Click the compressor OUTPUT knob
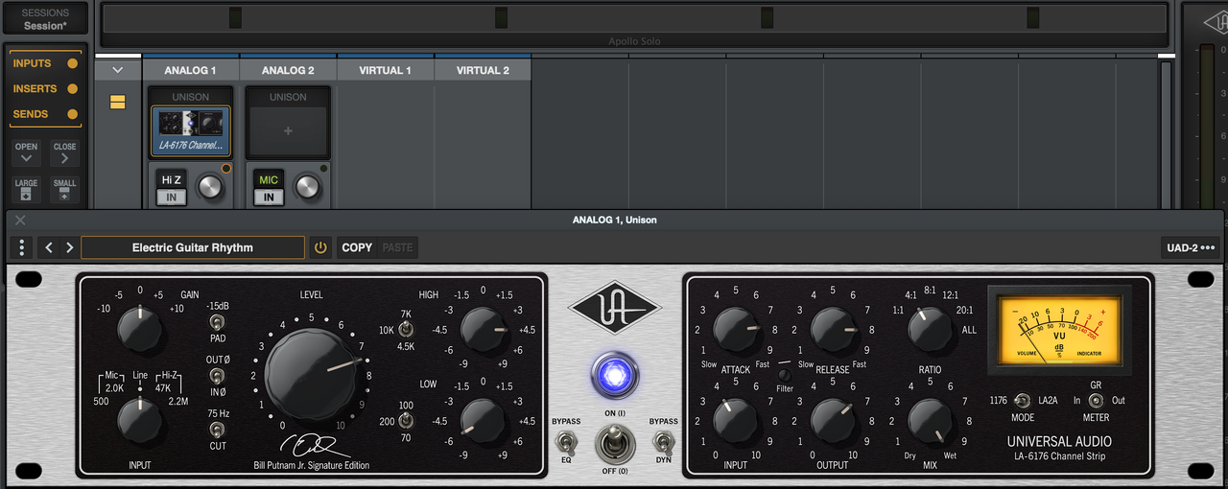Image resolution: width=1228 pixels, height=489 pixels. coord(833,421)
